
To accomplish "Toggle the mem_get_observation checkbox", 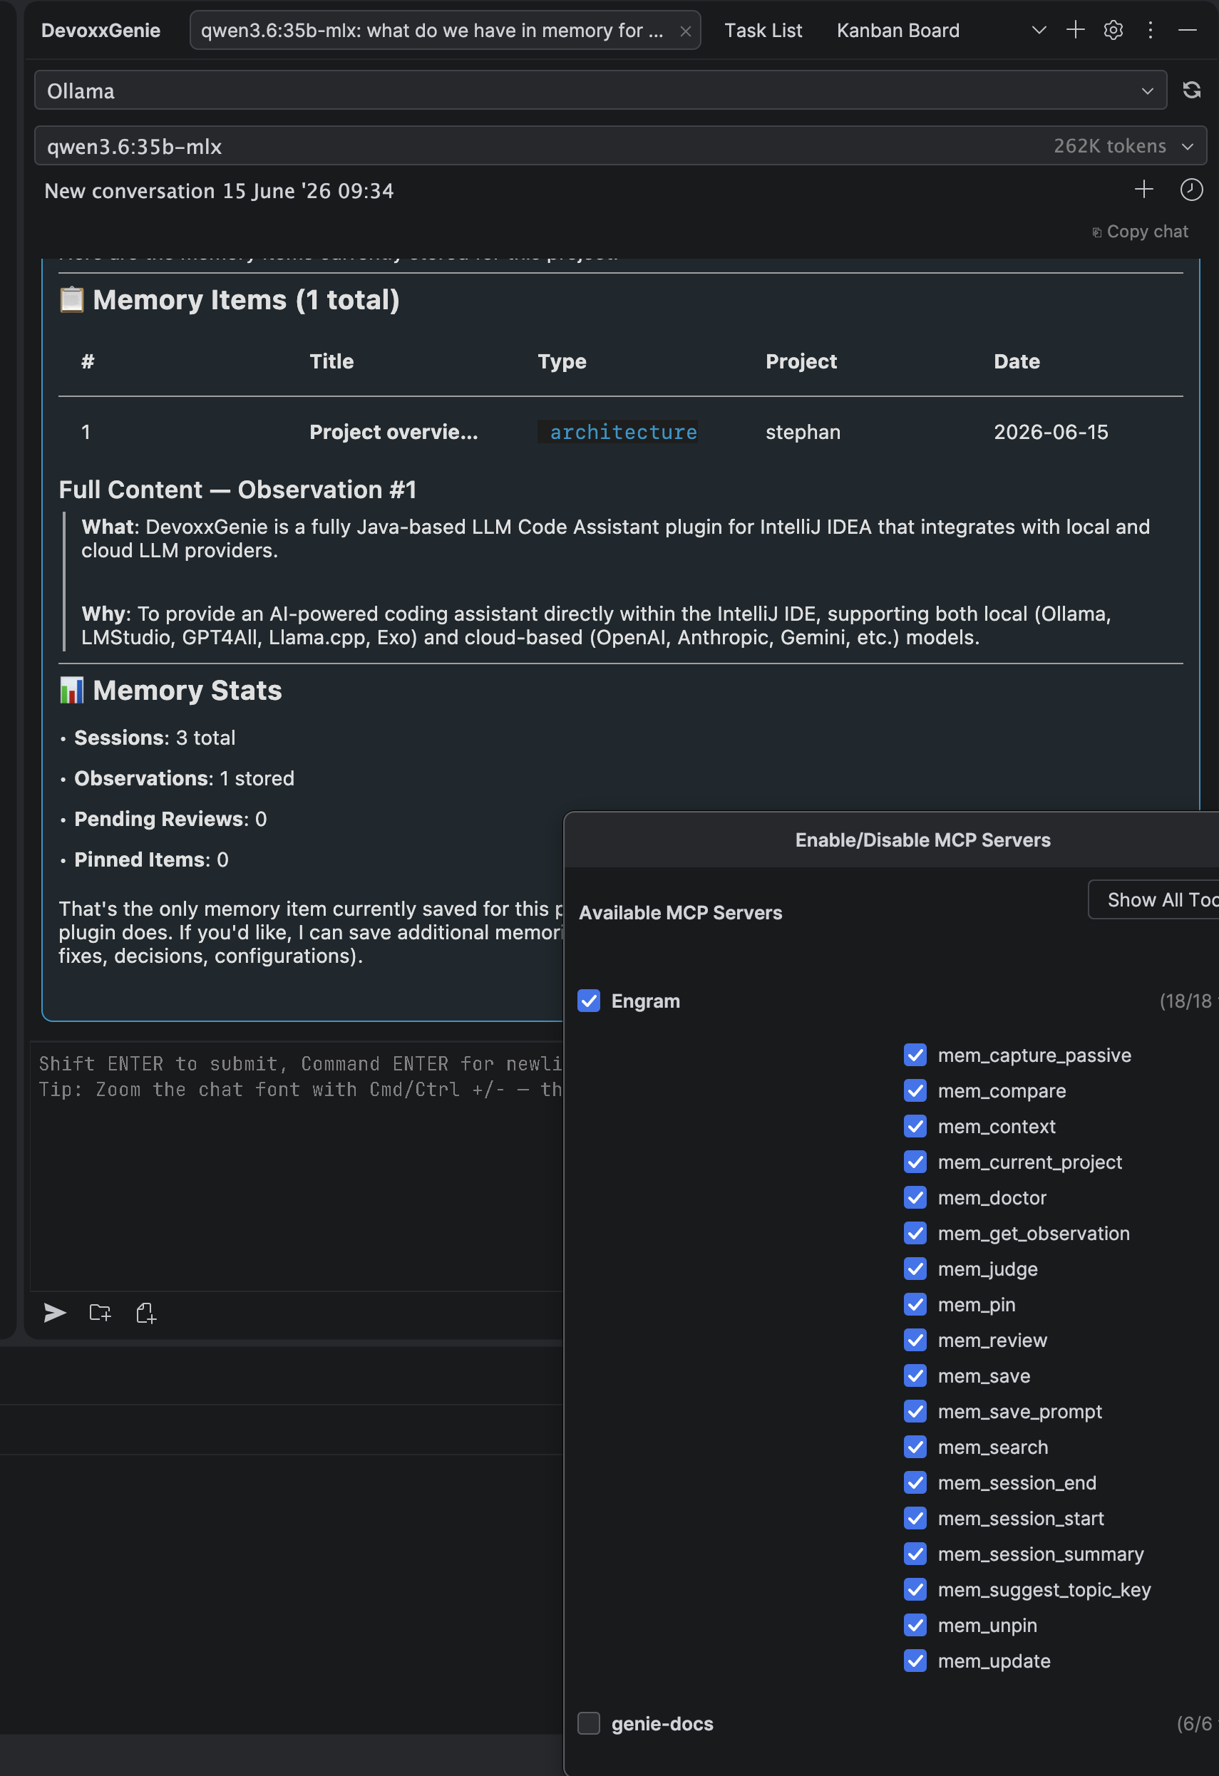I will point(915,1233).
